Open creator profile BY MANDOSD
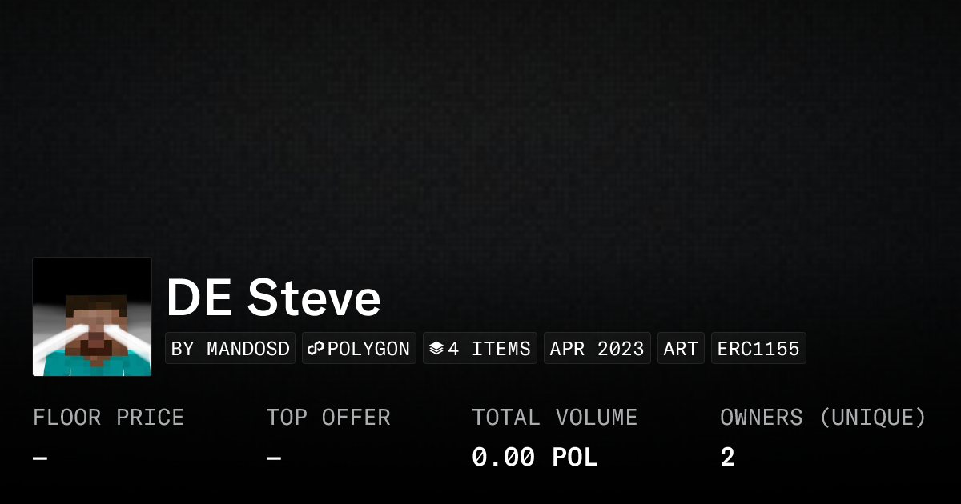 tap(231, 349)
